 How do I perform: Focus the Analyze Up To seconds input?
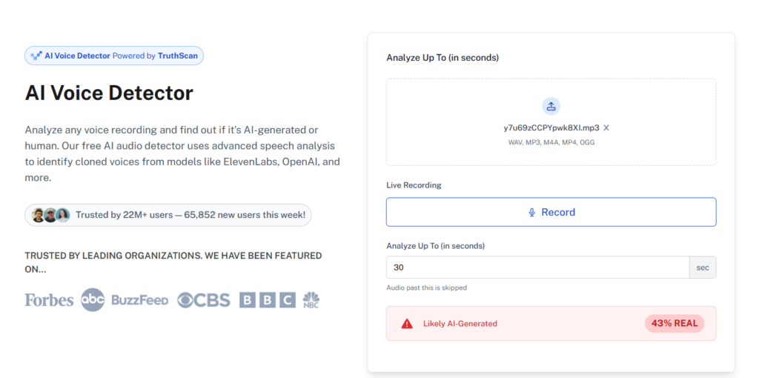tap(537, 267)
